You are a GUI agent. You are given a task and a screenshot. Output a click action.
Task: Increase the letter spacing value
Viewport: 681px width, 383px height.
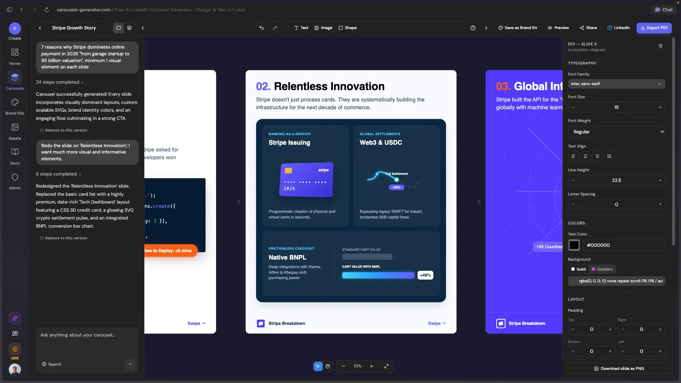pos(660,205)
